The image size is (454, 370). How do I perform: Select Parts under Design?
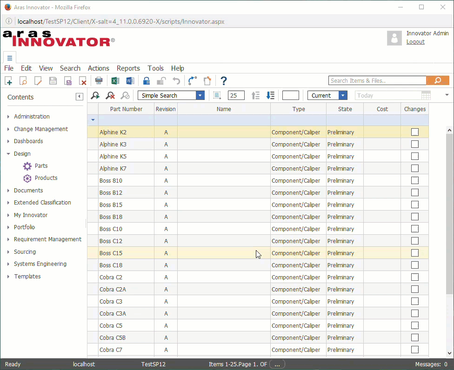tap(41, 166)
